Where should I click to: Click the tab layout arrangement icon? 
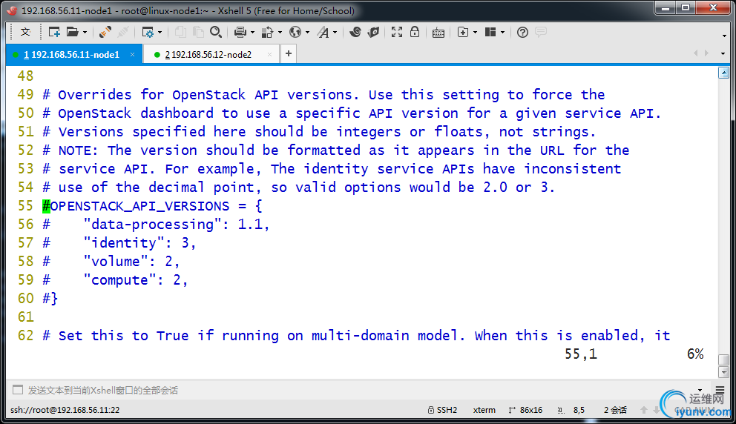490,32
